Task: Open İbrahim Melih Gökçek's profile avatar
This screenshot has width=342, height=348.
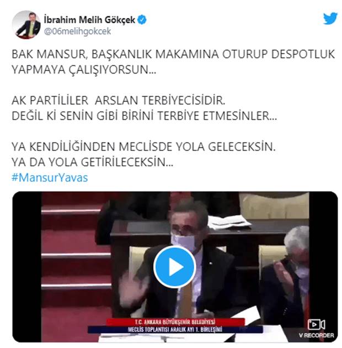Action: [26, 25]
